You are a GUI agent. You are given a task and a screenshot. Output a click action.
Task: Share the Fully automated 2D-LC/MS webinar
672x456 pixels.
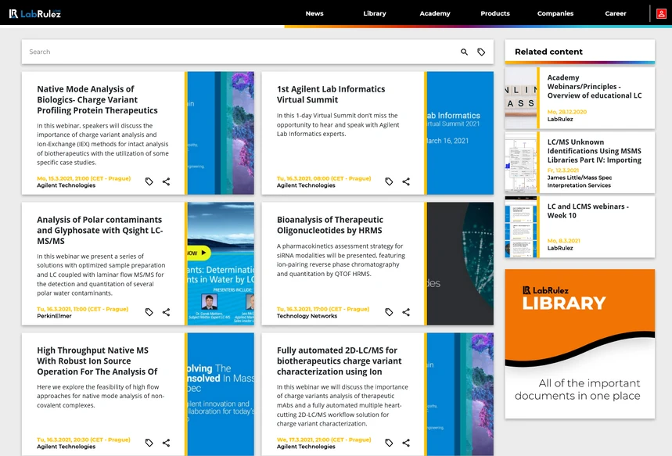pyautogui.click(x=406, y=443)
